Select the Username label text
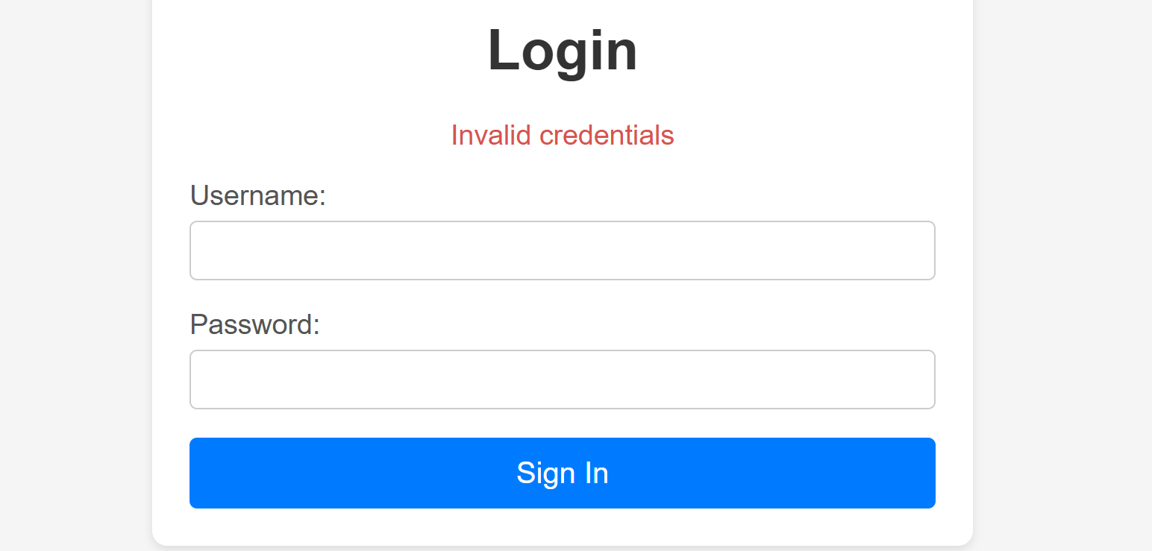Screen dimensions: 1152x551 click(257, 195)
